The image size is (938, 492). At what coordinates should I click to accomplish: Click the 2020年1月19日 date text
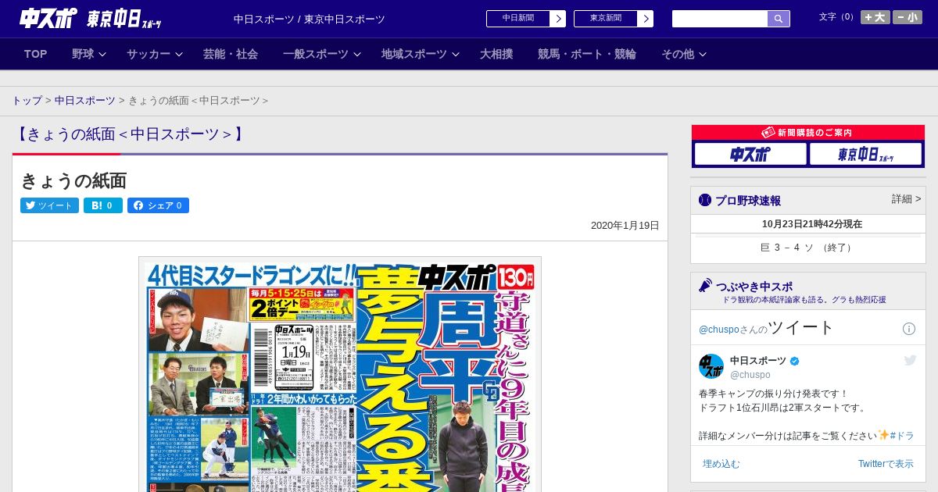click(x=625, y=226)
